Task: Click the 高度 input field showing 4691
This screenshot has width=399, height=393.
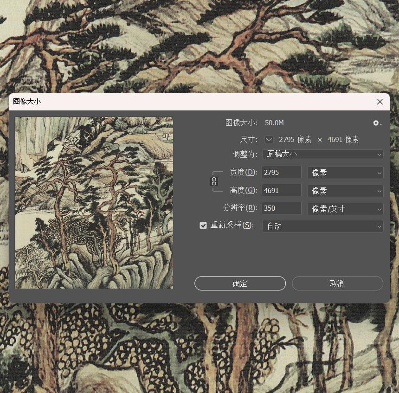Action: click(282, 190)
